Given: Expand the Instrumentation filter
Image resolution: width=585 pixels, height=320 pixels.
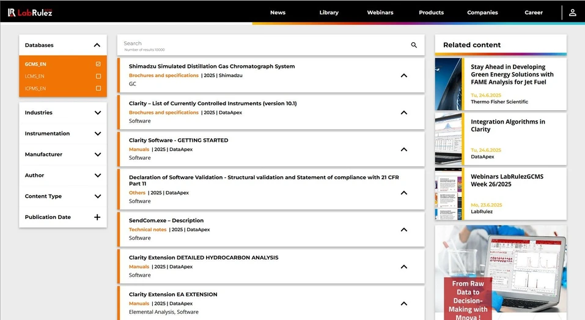Looking at the screenshot, I should tap(97, 133).
